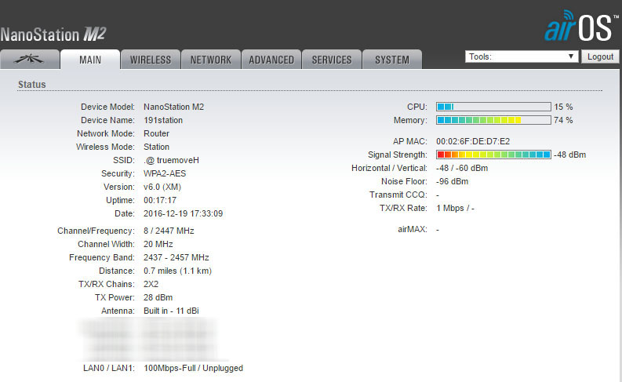
Task: Select the Distance value 0.7 miles
Action: [160, 271]
